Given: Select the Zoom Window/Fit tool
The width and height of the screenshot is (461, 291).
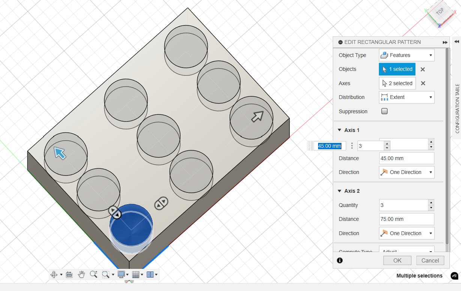Looking at the screenshot, I should click(105, 274).
